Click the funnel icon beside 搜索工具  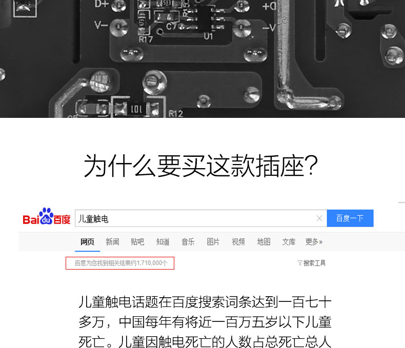[300, 263]
